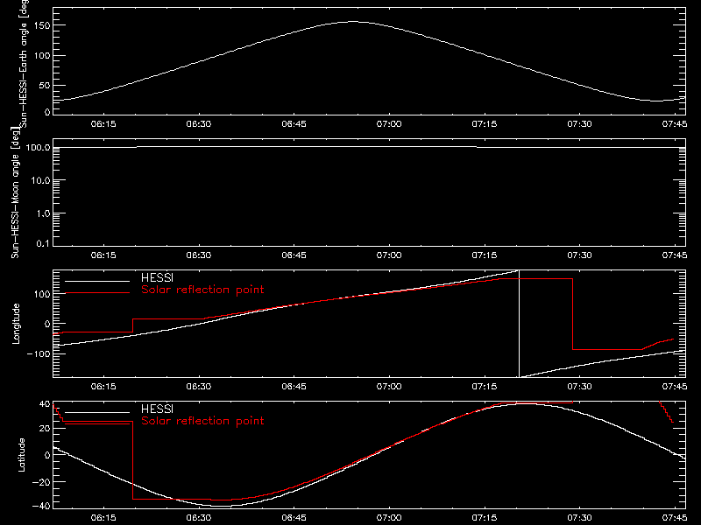The width and height of the screenshot is (701, 525).
Task: Select the 07:00 time label under the Earth angle plot
Action: (x=389, y=123)
